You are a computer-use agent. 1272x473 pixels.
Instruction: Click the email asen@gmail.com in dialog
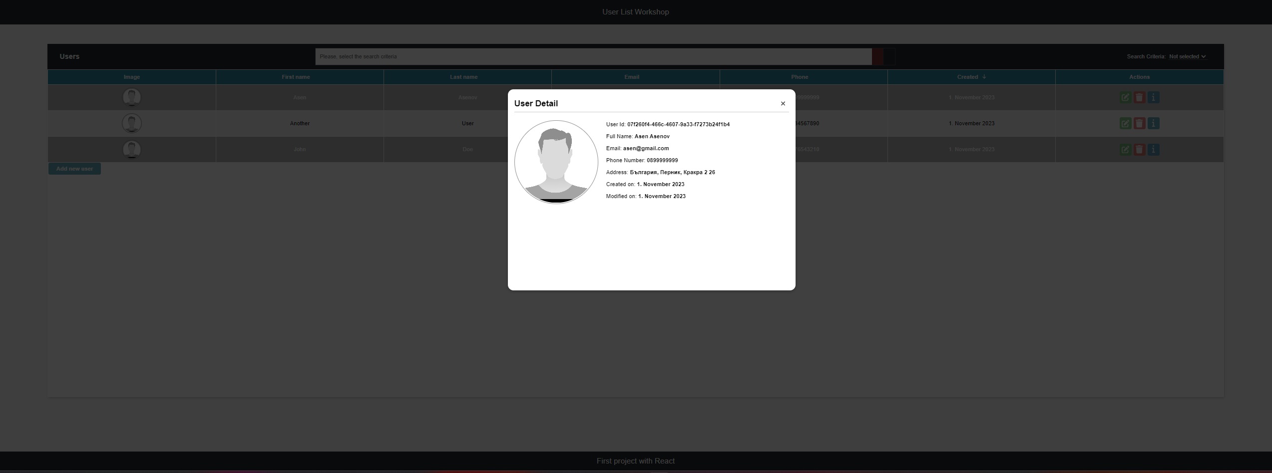pos(646,148)
